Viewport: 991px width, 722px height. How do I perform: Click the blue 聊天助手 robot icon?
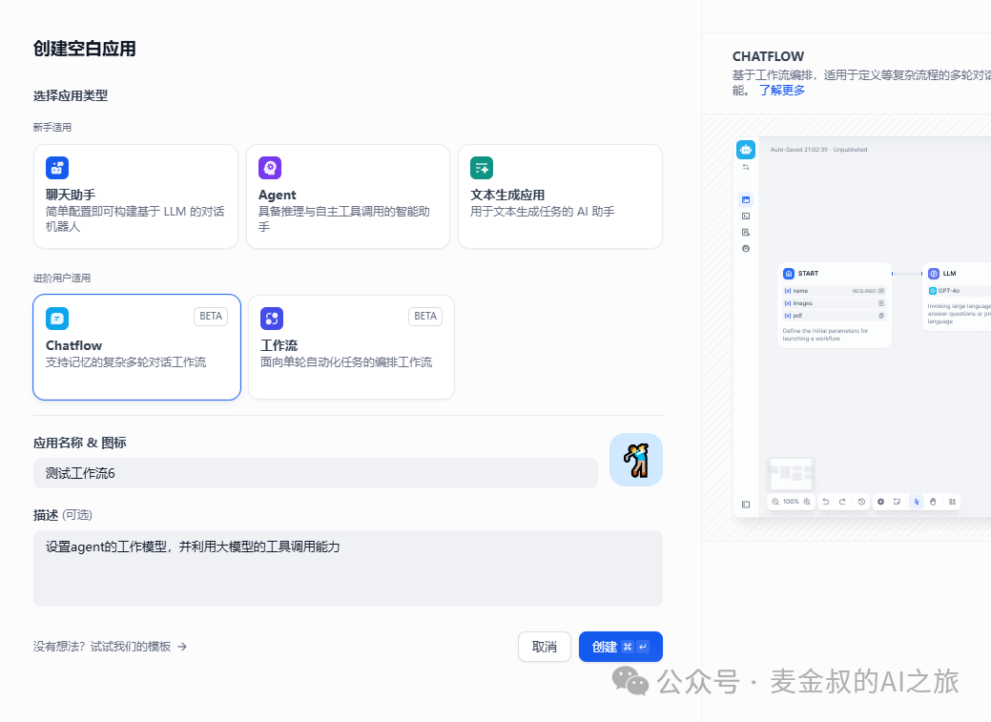(x=57, y=168)
